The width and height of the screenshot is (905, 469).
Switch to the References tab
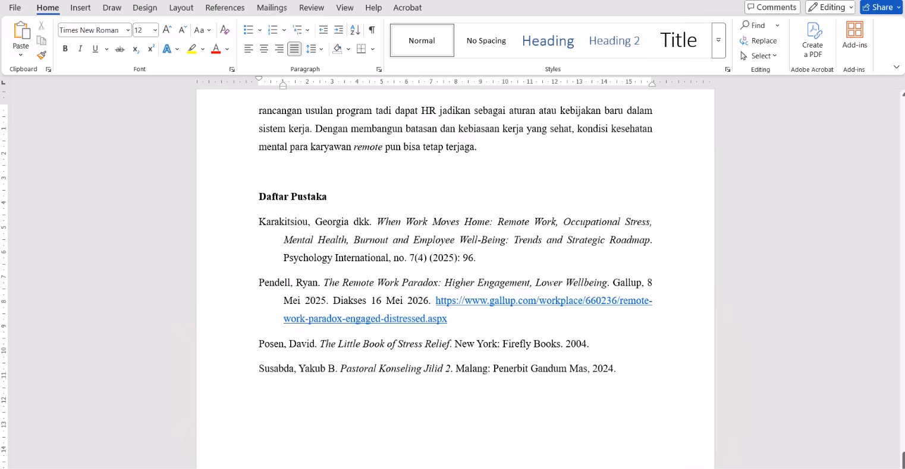[225, 8]
